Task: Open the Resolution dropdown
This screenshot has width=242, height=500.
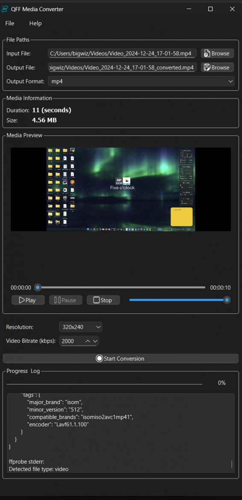Action: pos(80,327)
